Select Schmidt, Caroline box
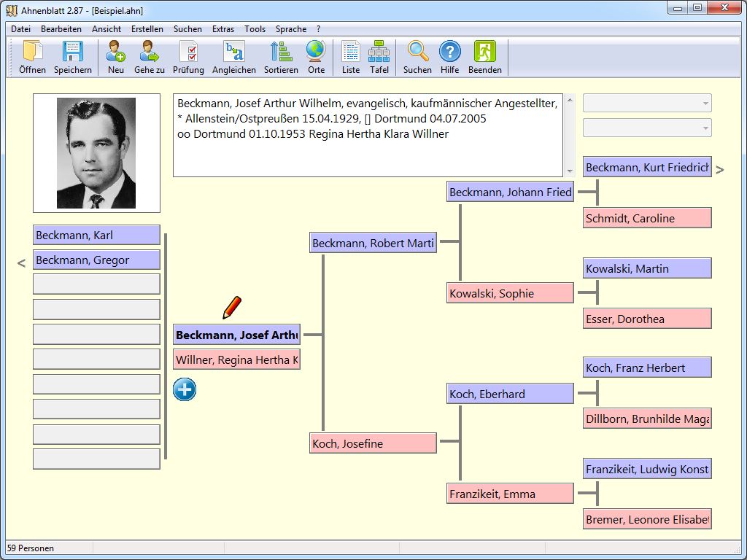 click(647, 218)
